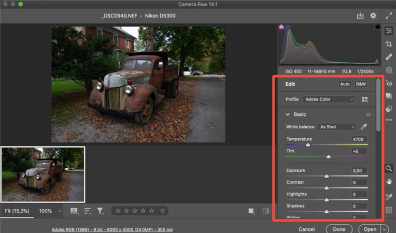Open the Masking tool
This screenshot has width=396, height=233.
[389, 70]
